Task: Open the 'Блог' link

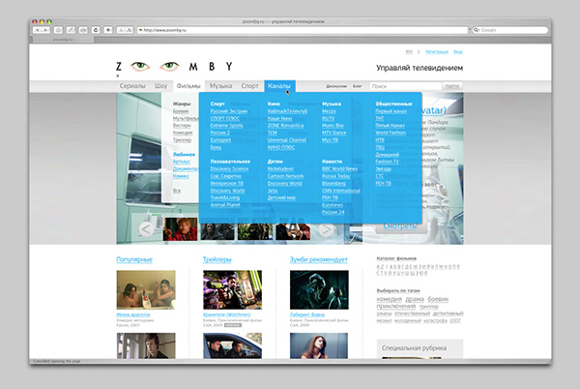Action: (358, 86)
